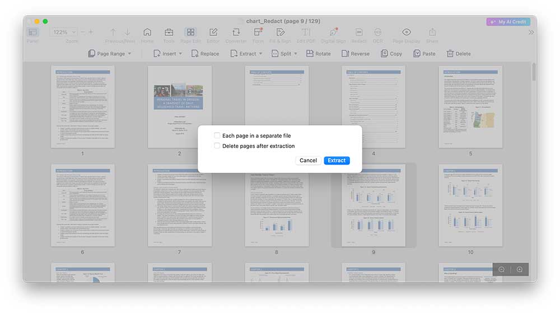560x313 pixels.
Task: Select page 5 thumbnail
Action: click(470, 107)
